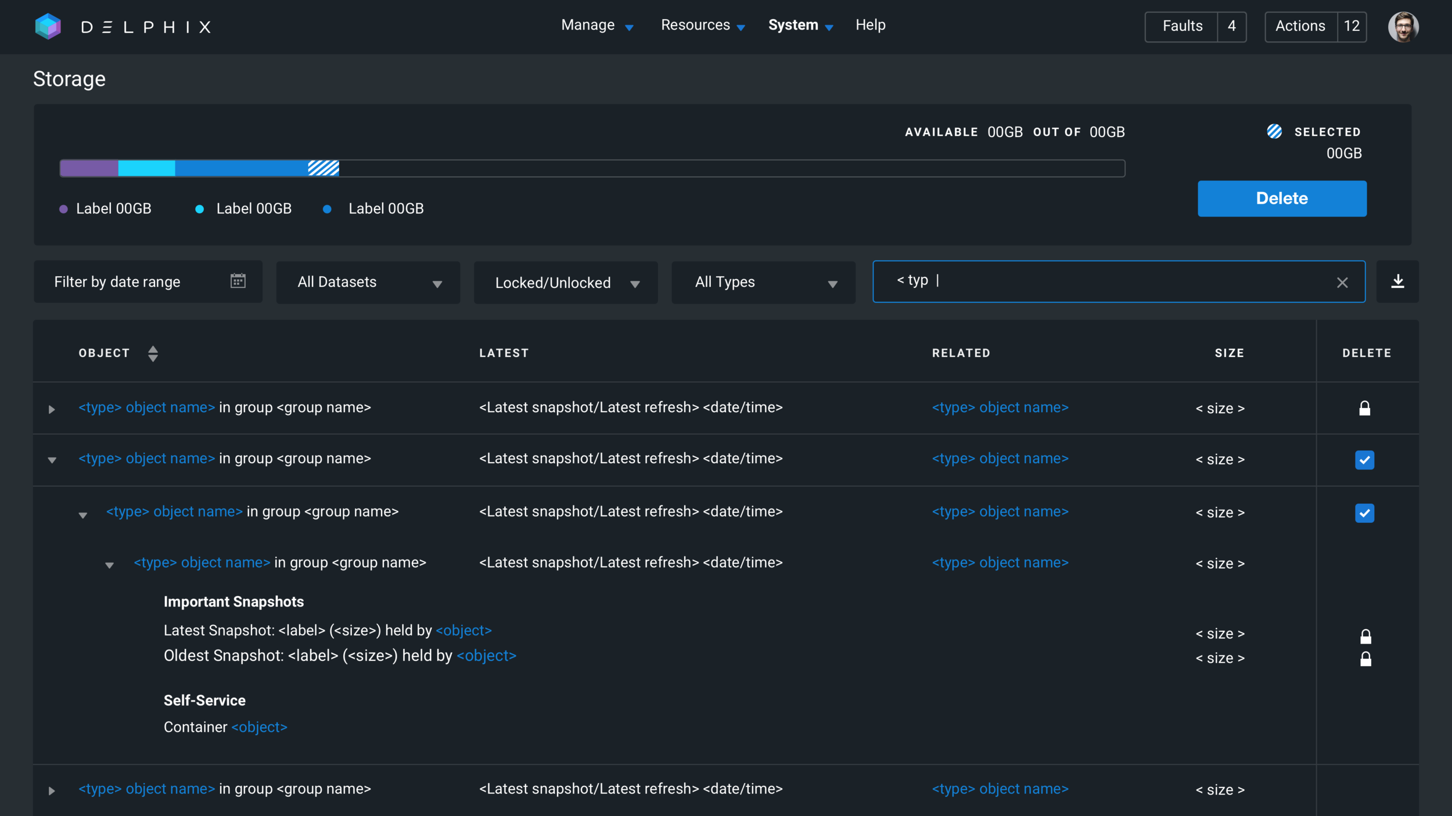Click the blue Delete button
The height and width of the screenshot is (816, 1452).
(x=1281, y=198)
